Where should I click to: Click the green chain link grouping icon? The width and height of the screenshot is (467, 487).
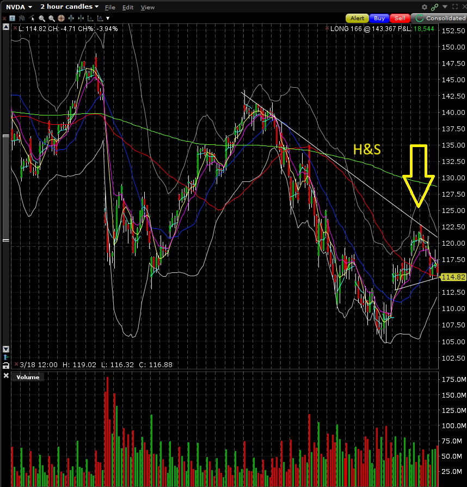click(x=434, y=7)
